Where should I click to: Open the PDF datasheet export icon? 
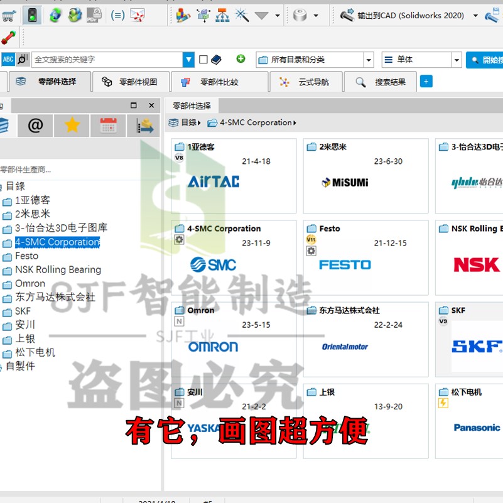pos(94,15)
